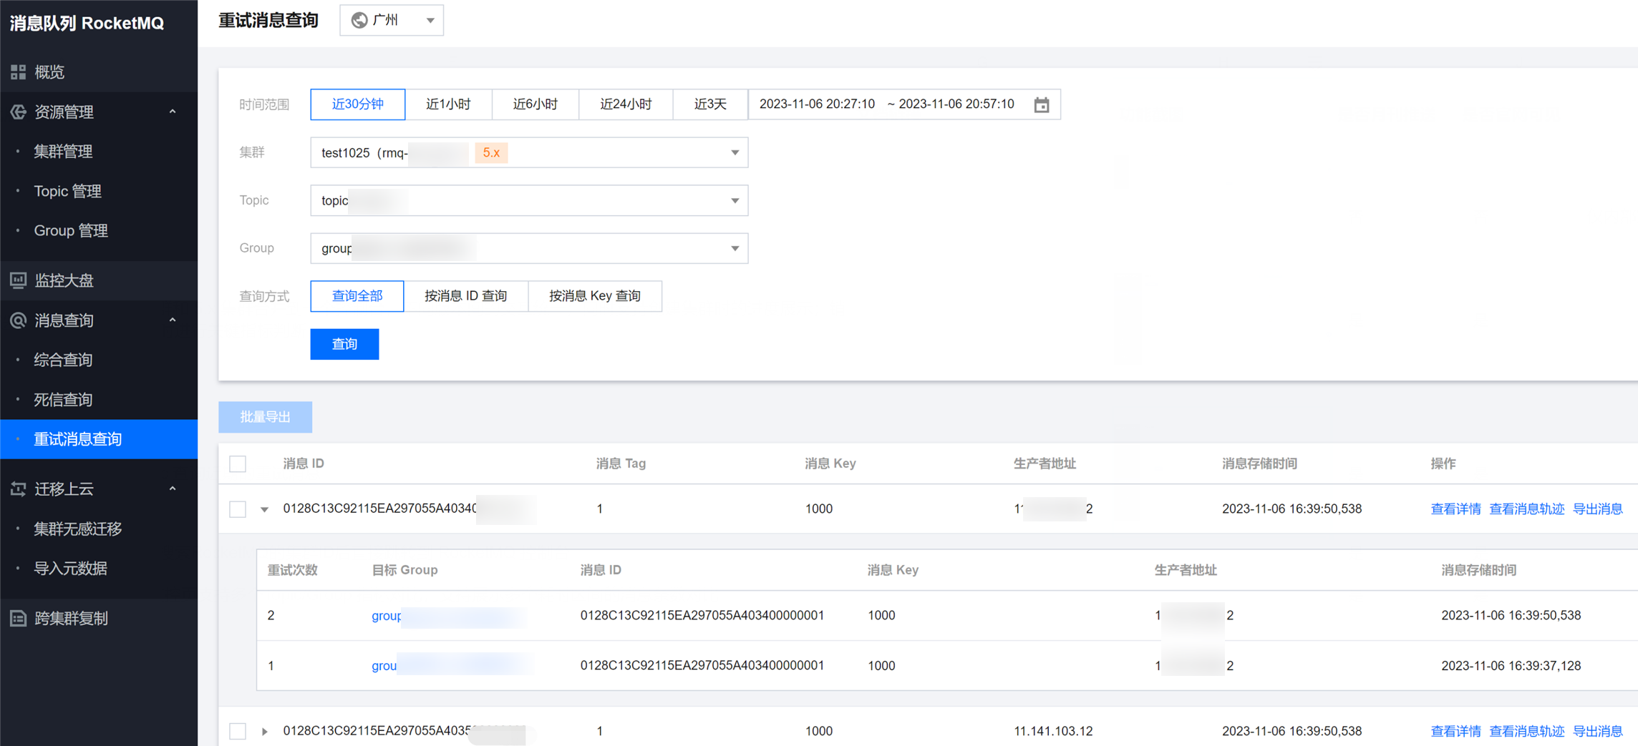This screenshot has height=746, width=1638.
Task: Click the 资源管理 resource icon
Action: pyautogui.click(x=18, y=112)
